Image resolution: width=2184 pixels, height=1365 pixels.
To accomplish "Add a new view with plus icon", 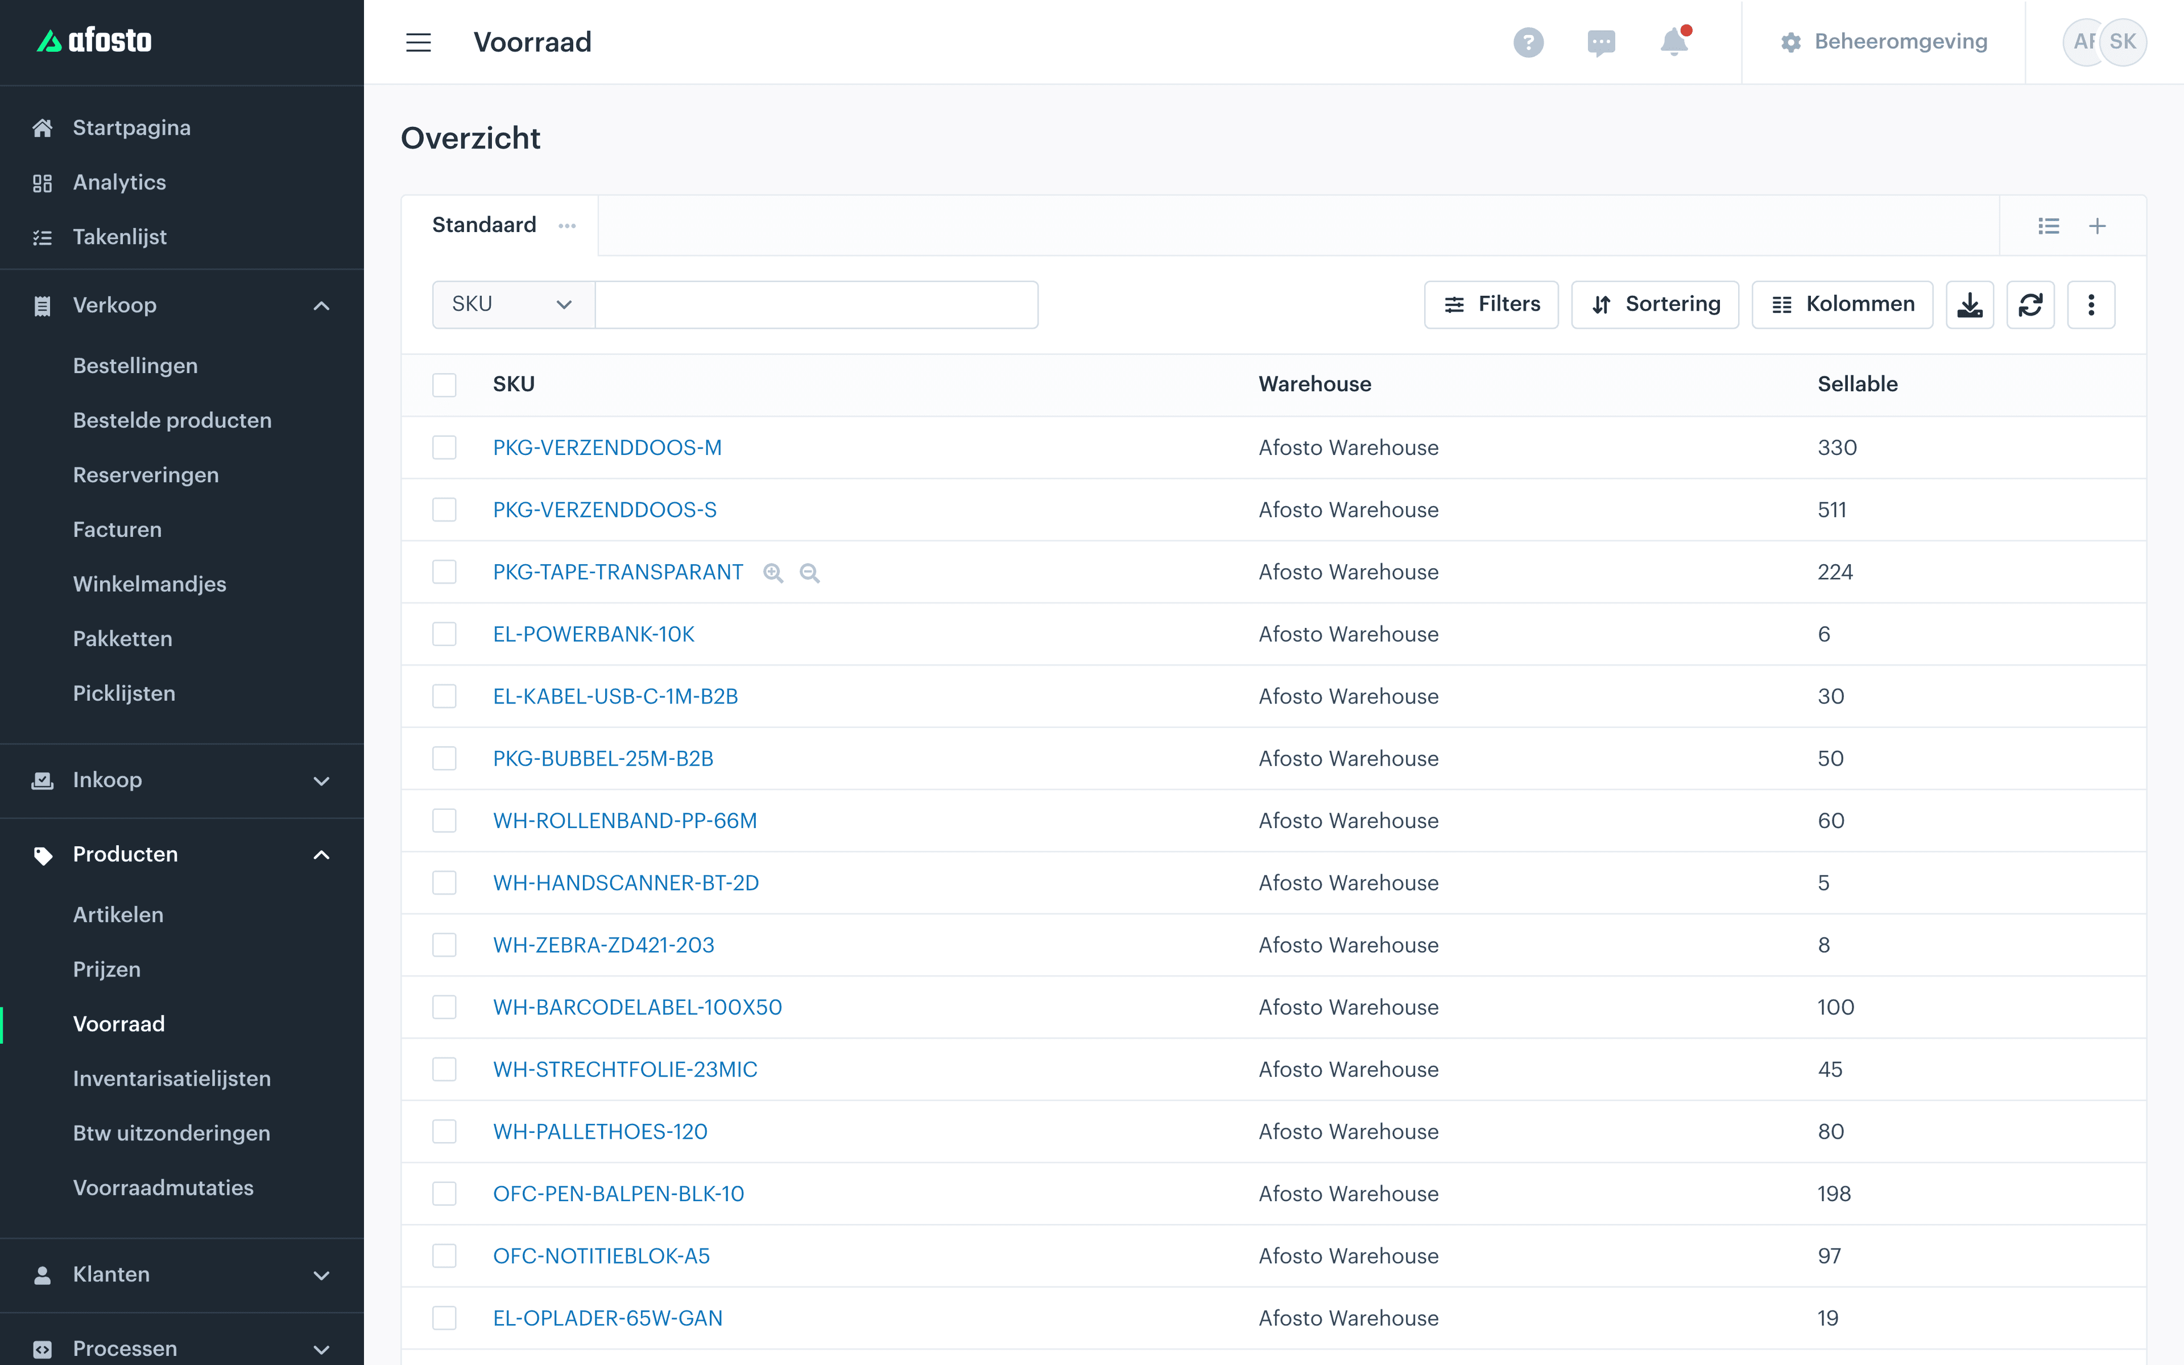I will point(2098,226).
